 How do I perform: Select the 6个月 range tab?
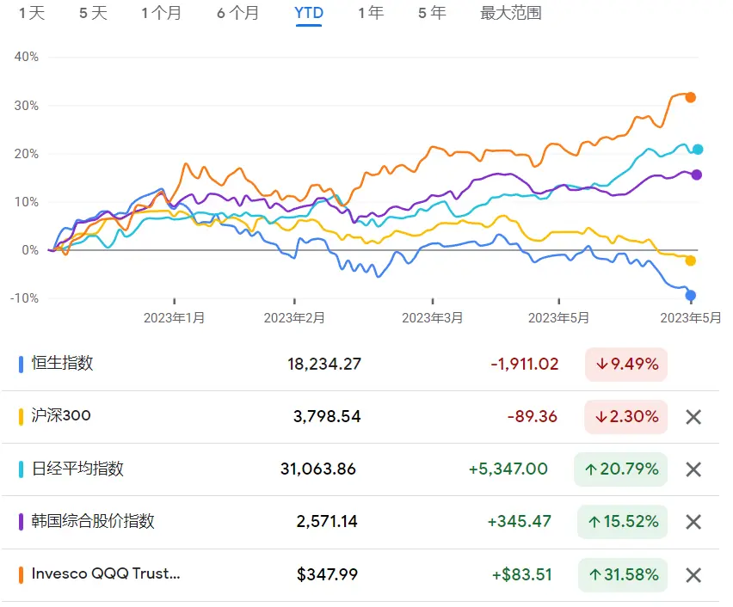point(238,13)
